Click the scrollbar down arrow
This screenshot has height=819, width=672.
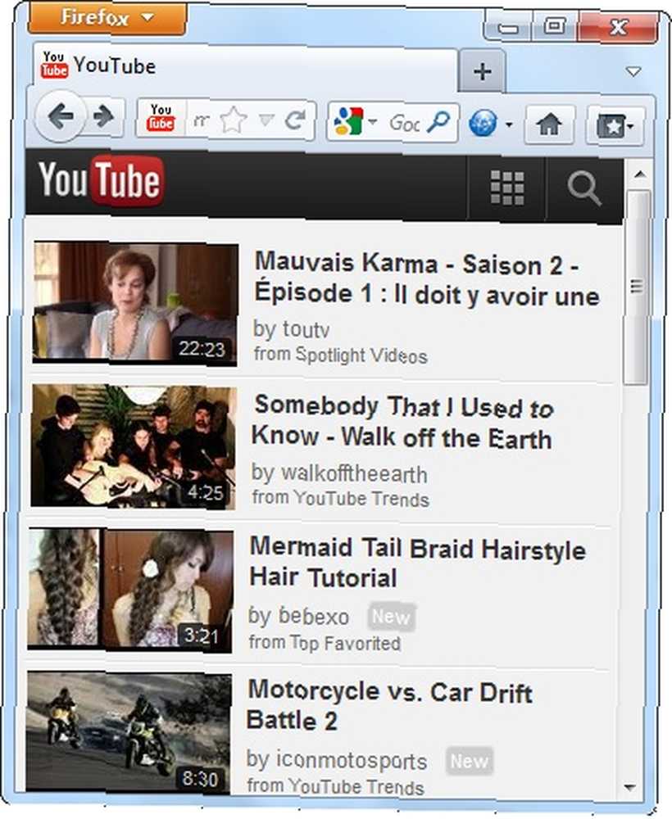tap(631, 786)
